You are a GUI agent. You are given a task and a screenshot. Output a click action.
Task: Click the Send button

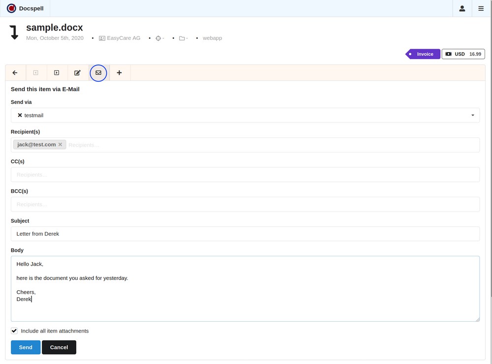[26, 347]
